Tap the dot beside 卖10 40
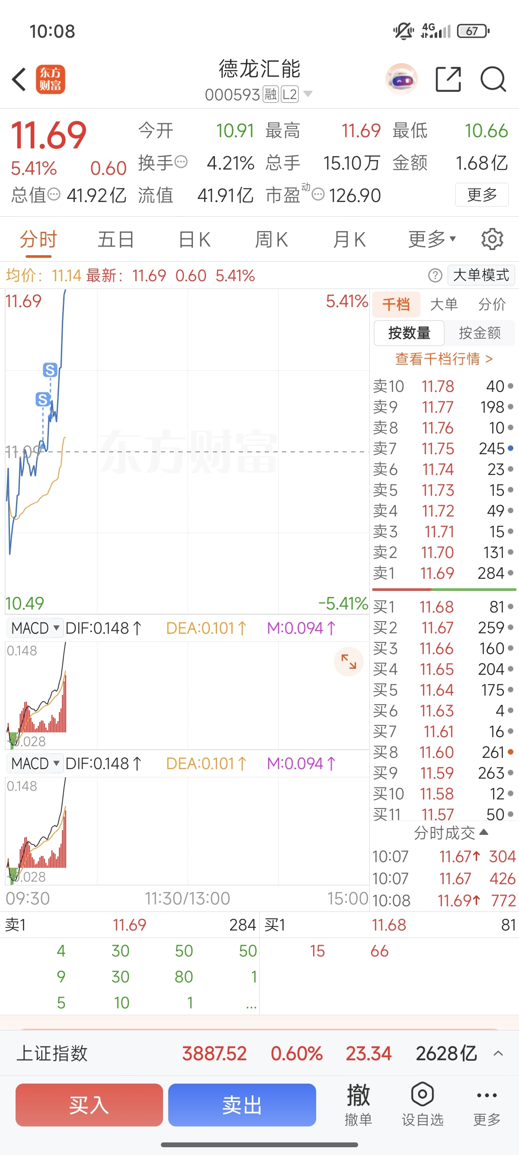519x1155 pixels. coord(510,385)
